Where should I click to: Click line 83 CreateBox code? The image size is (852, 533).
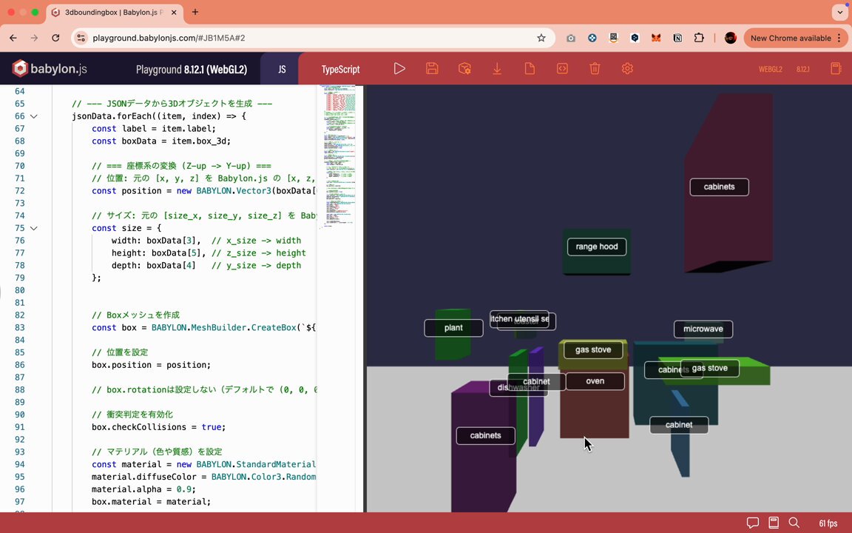coord(204,328)
